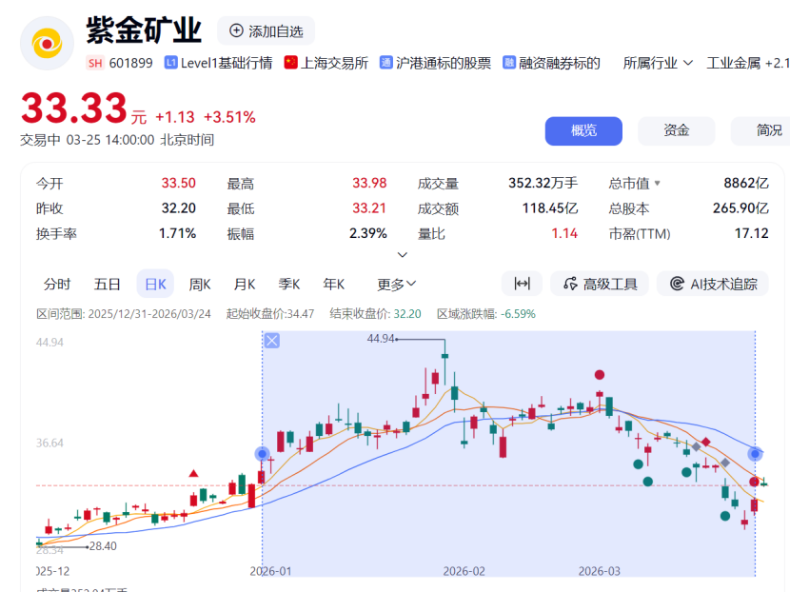This screenshot has height=592, width=790.
Task: Select the 分时 chart tab
Action: [x=57, y=285]
